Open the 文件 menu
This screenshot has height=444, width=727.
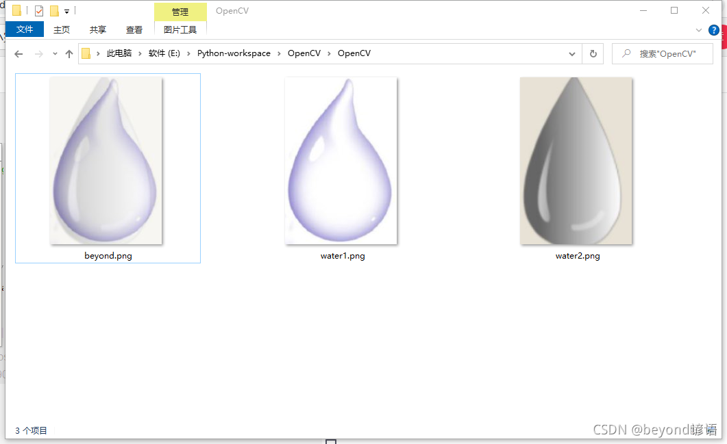point(24,29)
